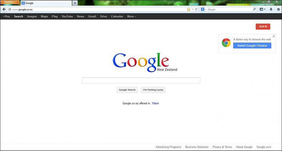The width and height of the screenshot is (282, 151).
Task: Switch language to Māori link
Action: pyautogui.click(x=155, y=103)
